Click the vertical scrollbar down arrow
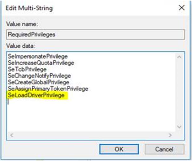Viewport: 192px width, 161px height. [x=179, y=127]
